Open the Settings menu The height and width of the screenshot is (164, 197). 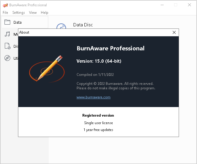(x=19, y=13)
